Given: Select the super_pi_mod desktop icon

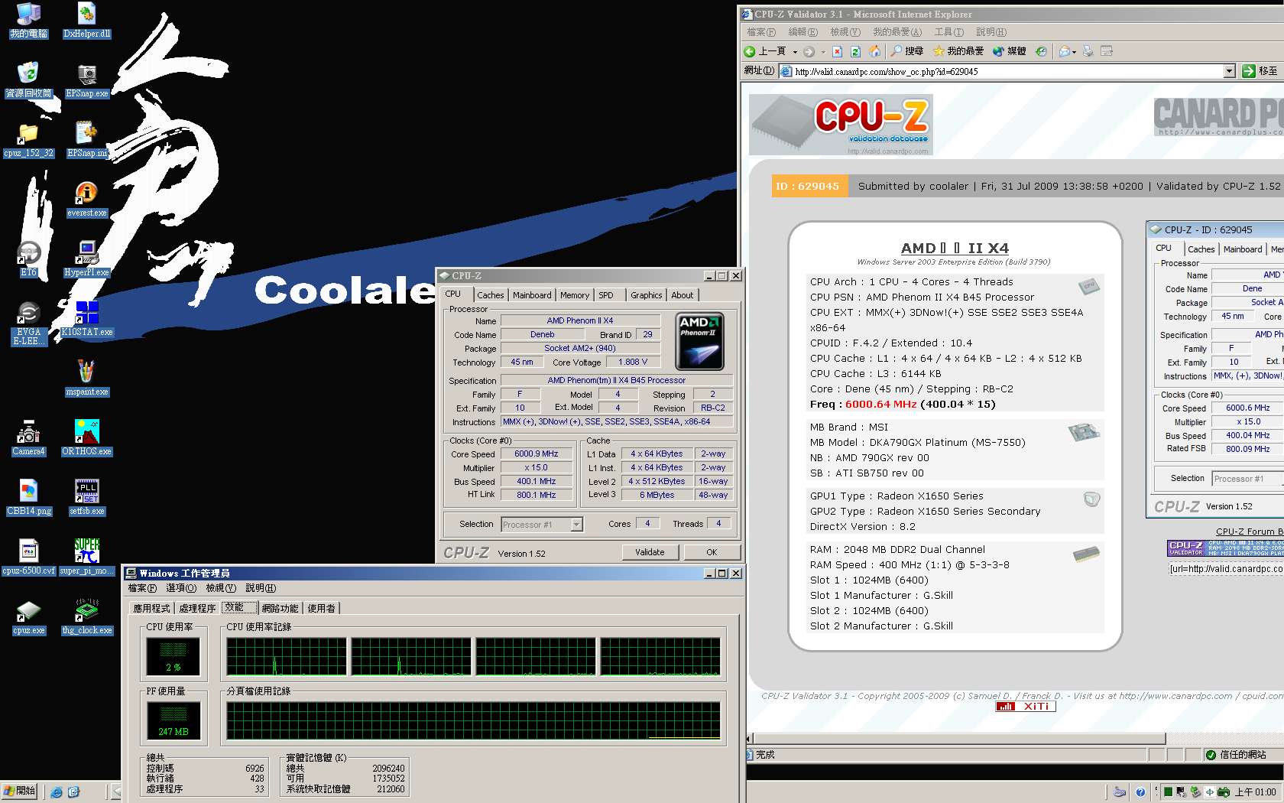Looking at the screenshot, I should (86, 558).
